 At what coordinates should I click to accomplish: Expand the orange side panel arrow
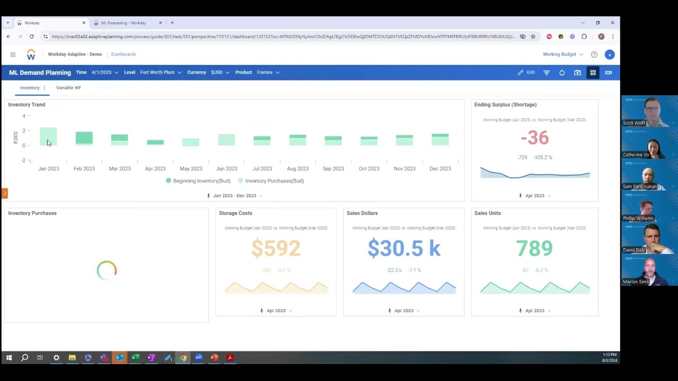(x=5, y=194)
